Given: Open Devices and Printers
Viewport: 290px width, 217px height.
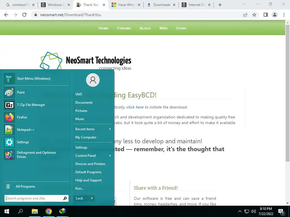Looking at the screenshot, I should 90,164.
